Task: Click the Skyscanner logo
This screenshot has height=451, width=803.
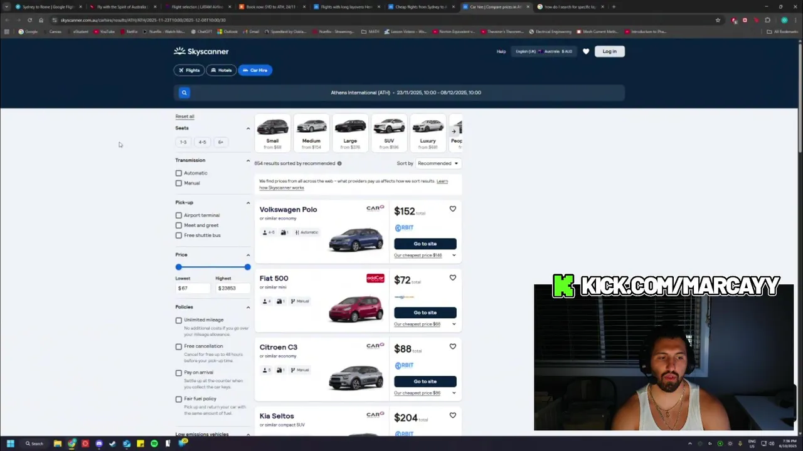Action: (x=201, y=51)
